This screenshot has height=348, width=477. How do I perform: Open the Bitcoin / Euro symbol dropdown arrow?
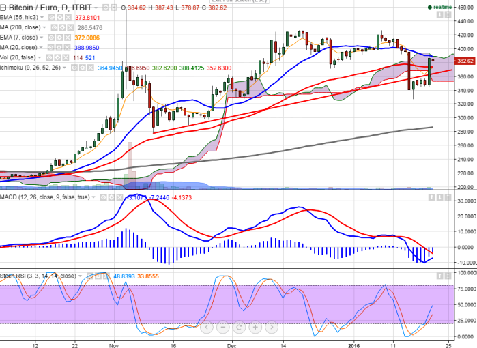pyautogui.click(x=96, y=8)
